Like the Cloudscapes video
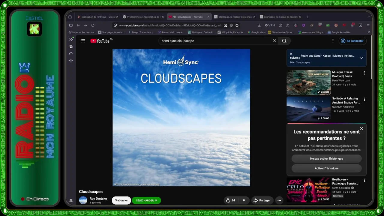The image size is (384, 216). pos(230,200)
